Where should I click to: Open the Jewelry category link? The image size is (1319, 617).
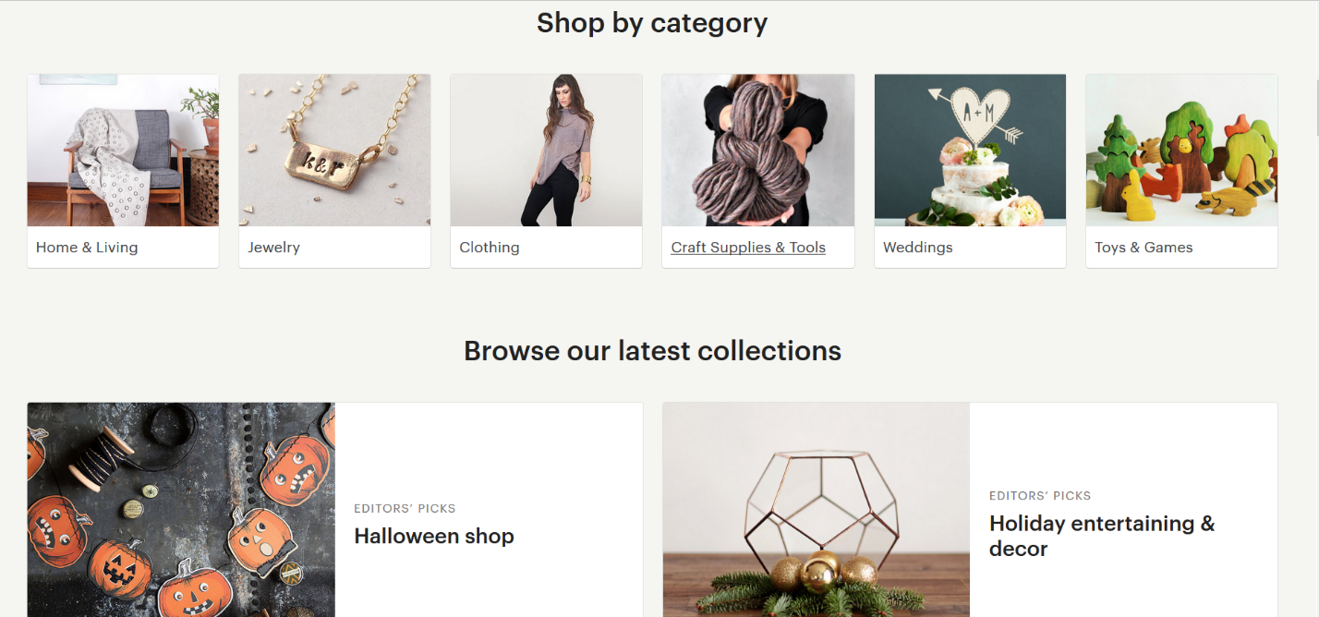tap(274, 248)
